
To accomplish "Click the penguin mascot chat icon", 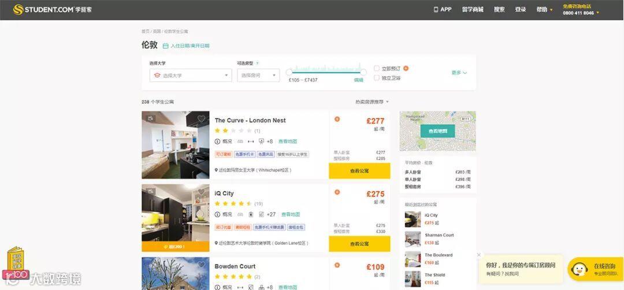I will point(580,269).
